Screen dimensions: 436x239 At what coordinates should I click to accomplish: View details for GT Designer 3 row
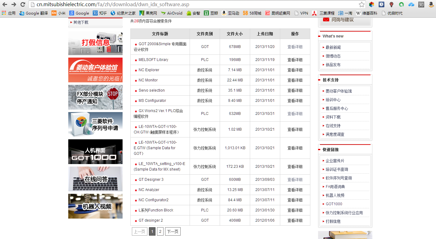tap(295, 180)
